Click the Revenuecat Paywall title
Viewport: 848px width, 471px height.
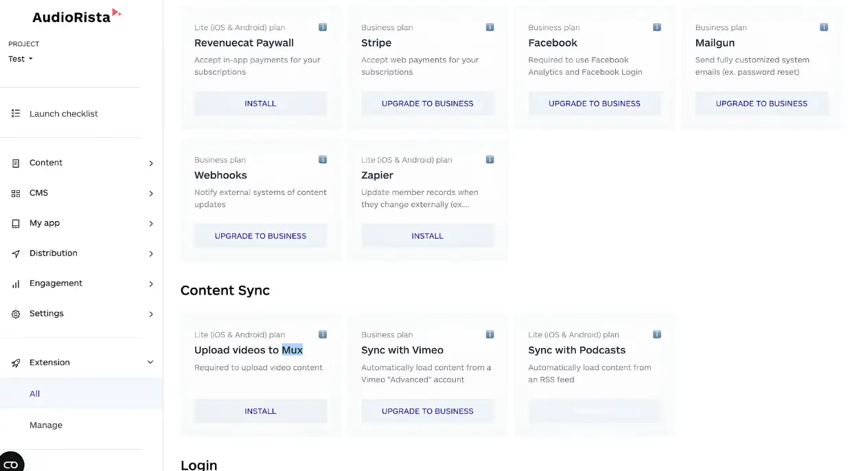click(244, 43)
